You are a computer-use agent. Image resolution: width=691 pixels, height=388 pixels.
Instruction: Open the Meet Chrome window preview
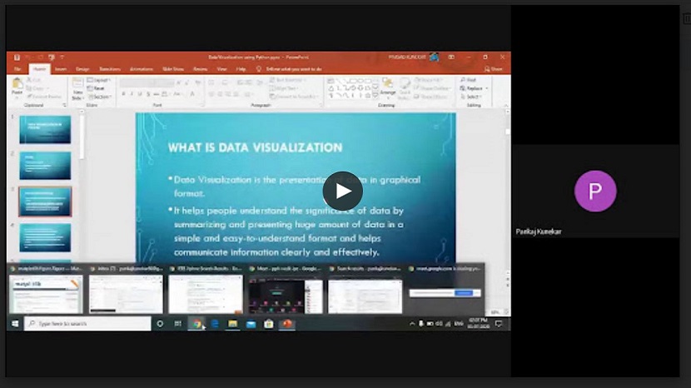click(286, 294)
